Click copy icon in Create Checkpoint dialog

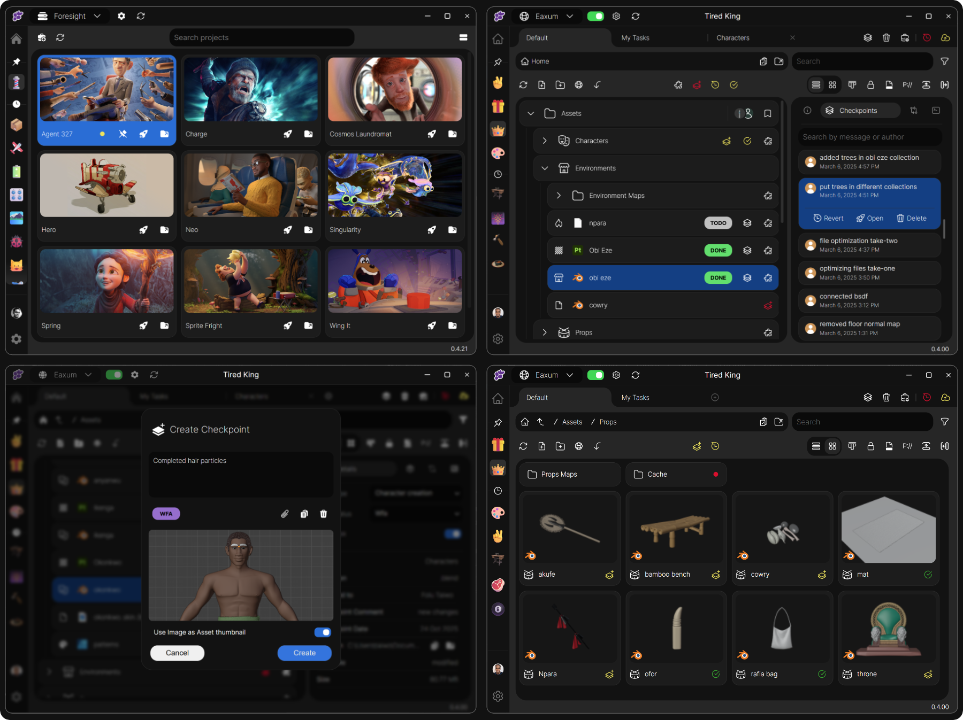tap(304, 514)
